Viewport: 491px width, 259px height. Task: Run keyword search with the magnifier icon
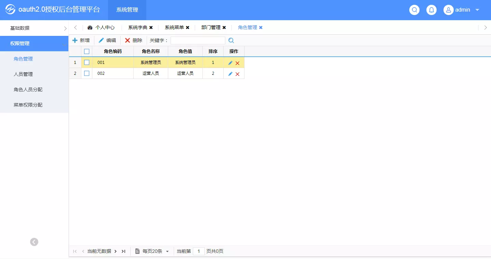click(231, 40)
